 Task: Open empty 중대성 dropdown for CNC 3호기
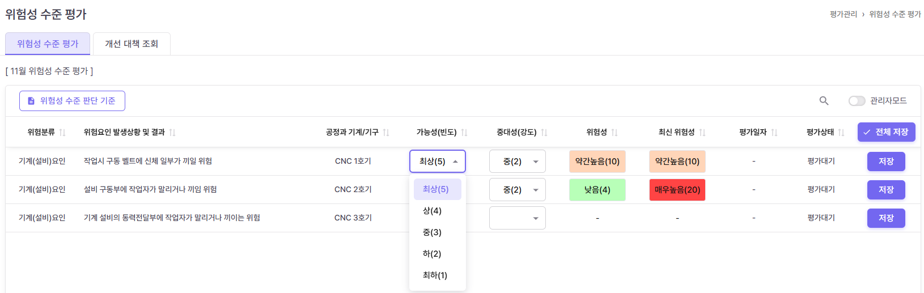coord(517,218)
